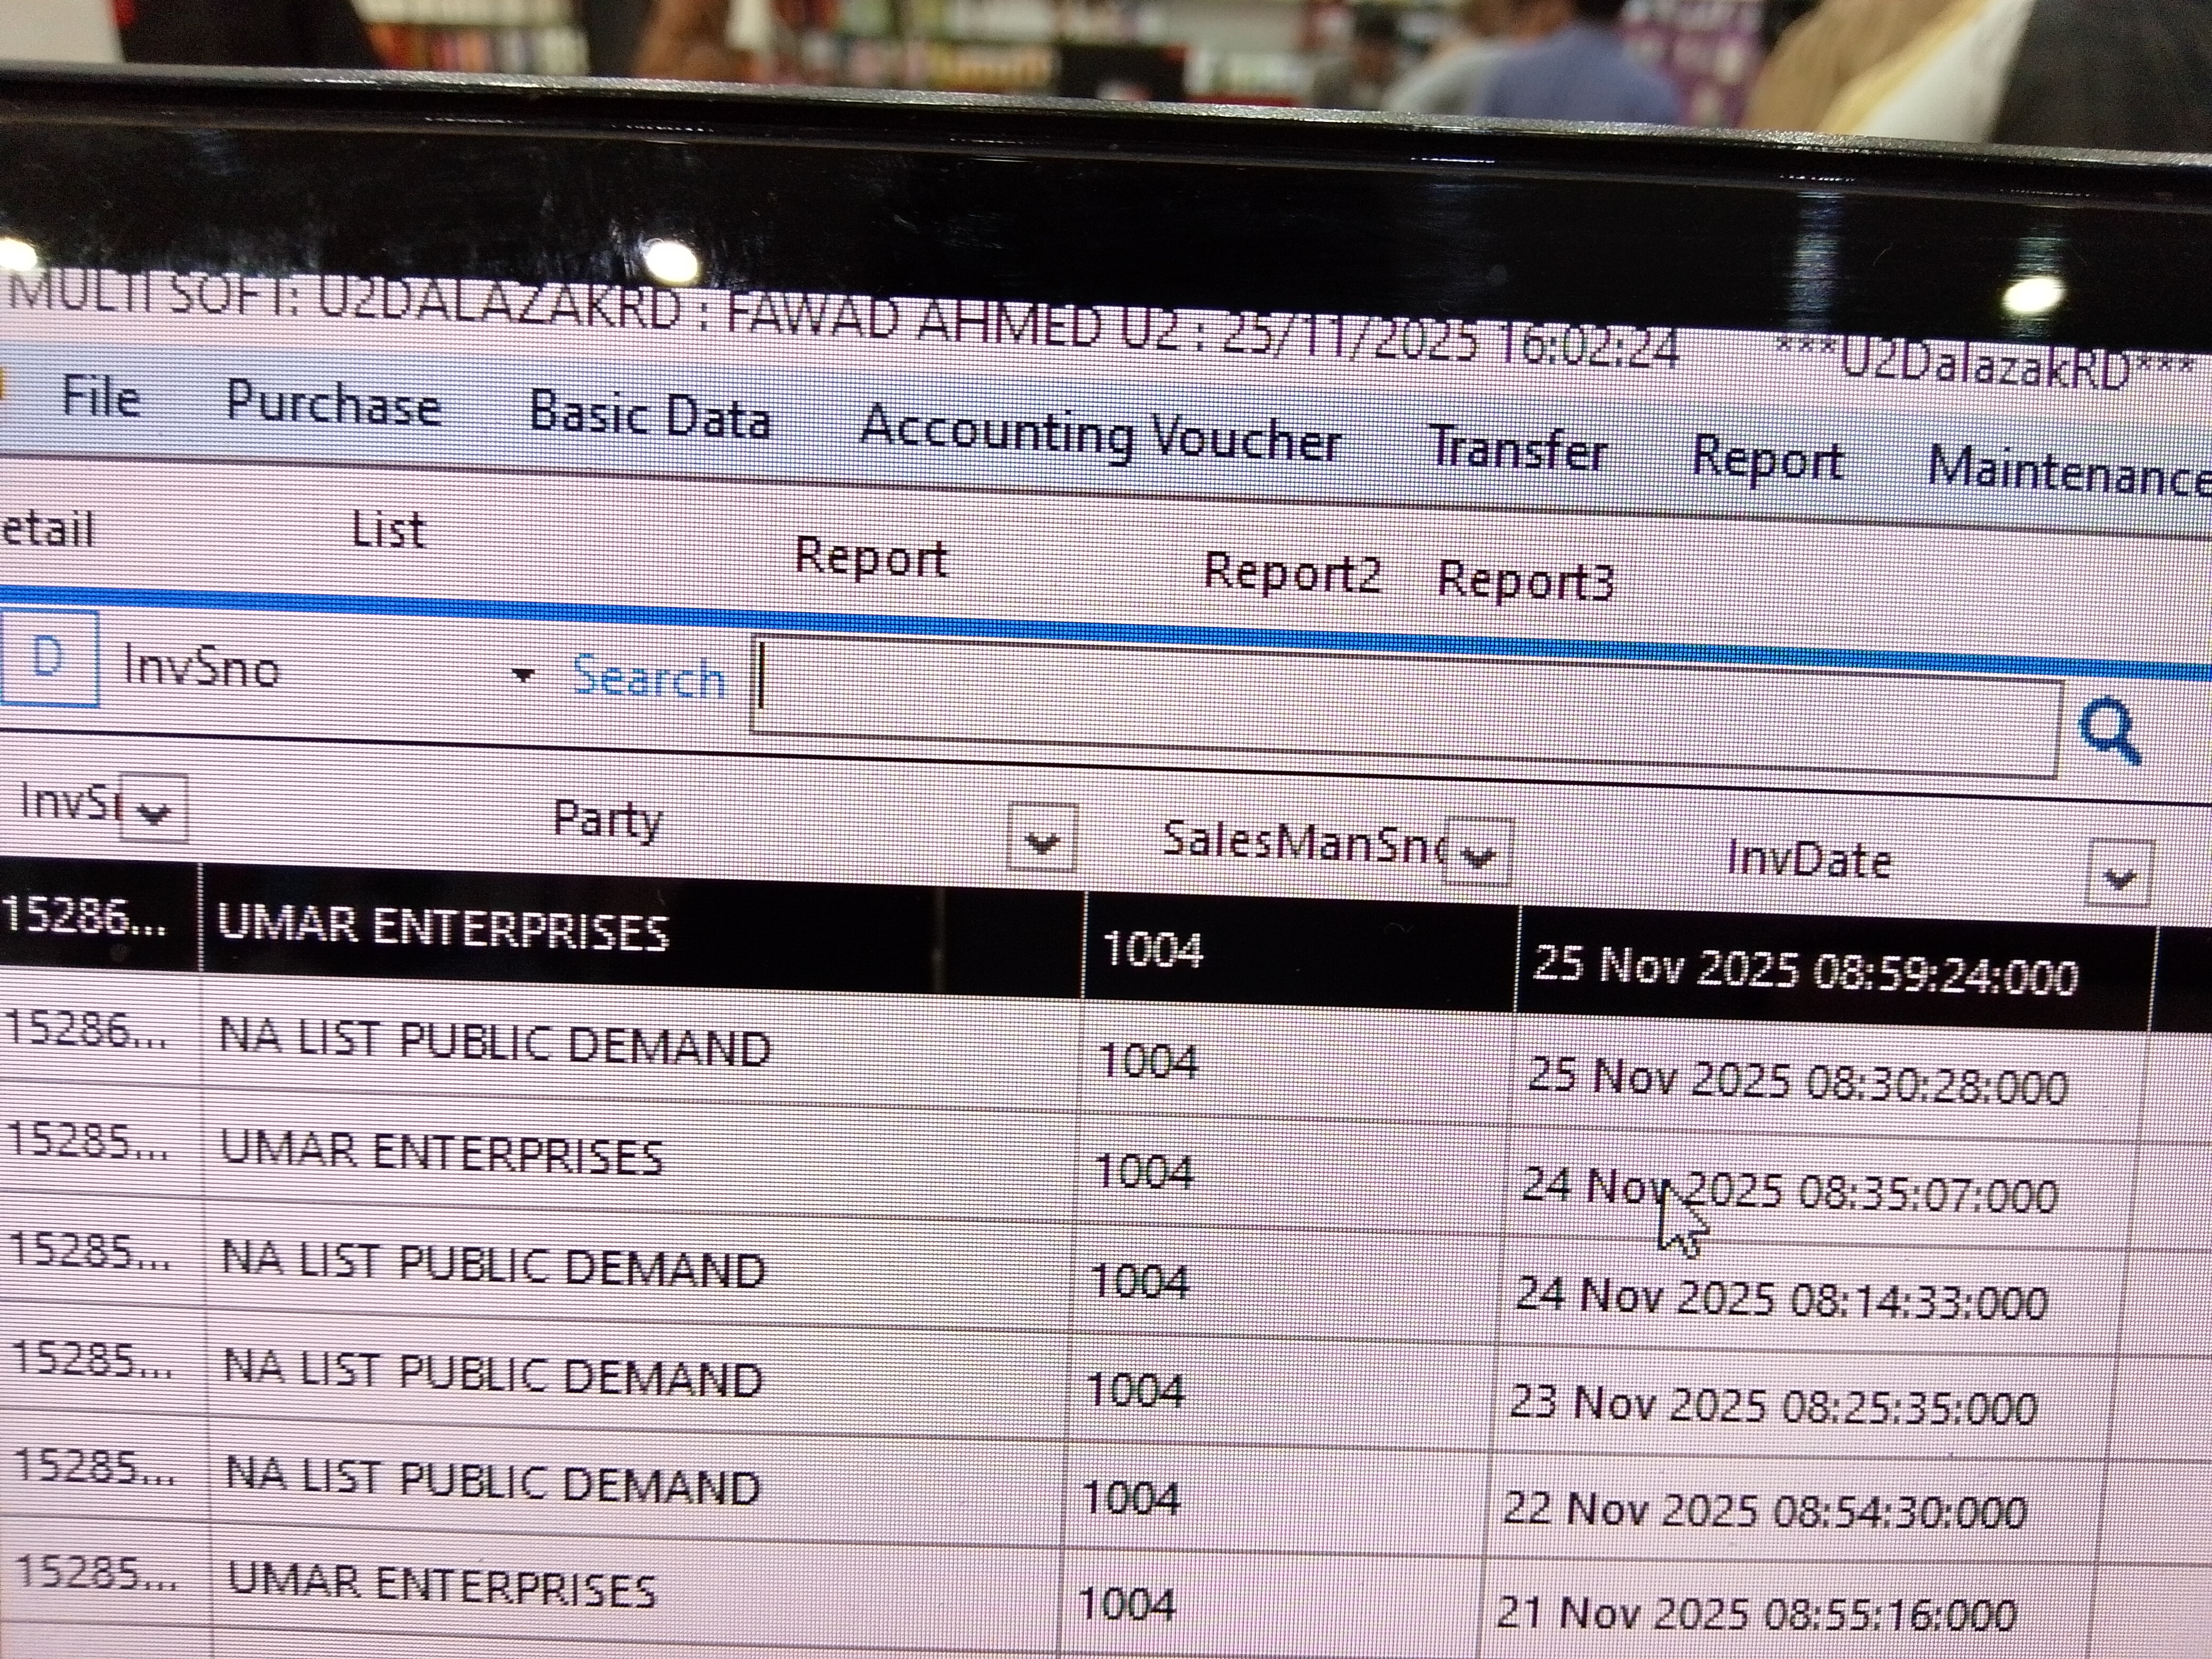Open the Transfer menu

1518,449
